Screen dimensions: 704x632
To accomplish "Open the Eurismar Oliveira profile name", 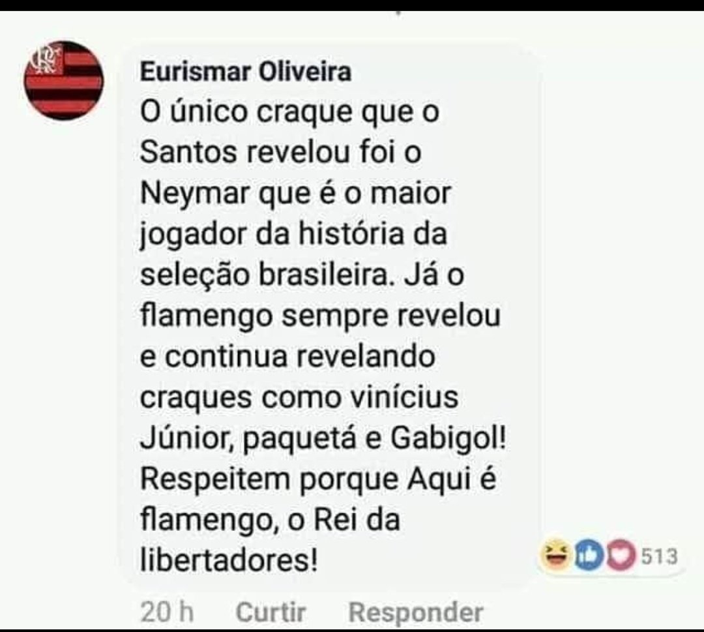I will point(246,72).
